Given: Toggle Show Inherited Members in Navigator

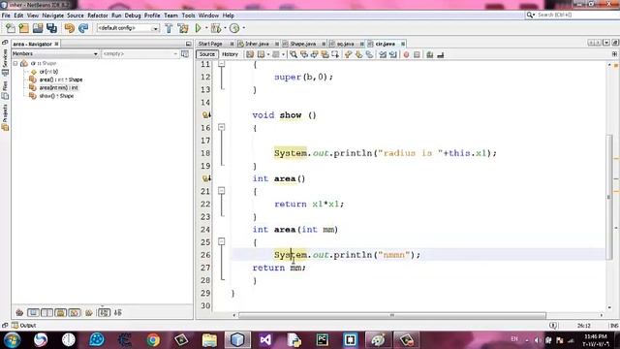Looking at the screenshot, I should pyautogui.click(x=19, y=312).
